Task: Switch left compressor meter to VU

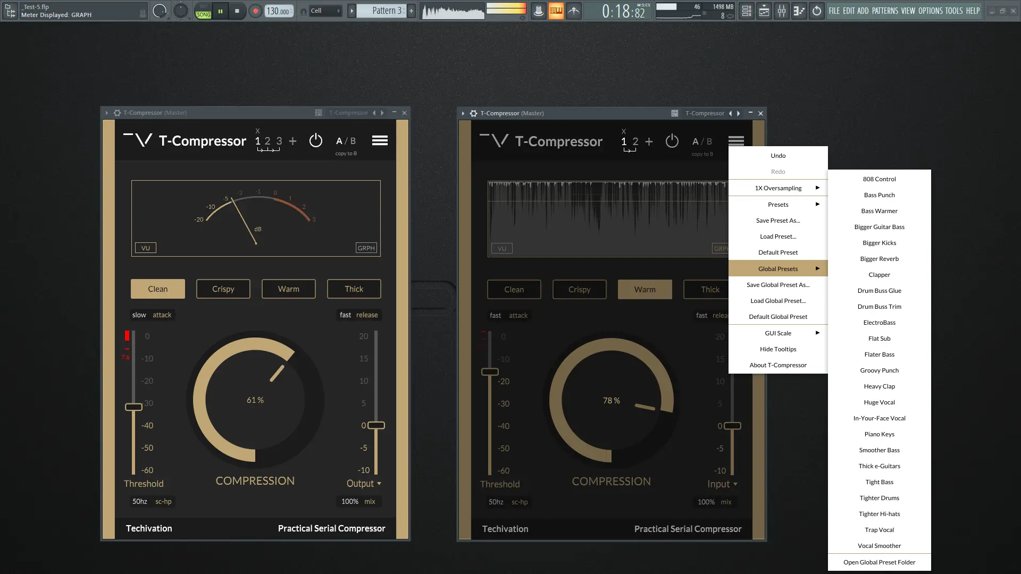Action: click(145, 248)
